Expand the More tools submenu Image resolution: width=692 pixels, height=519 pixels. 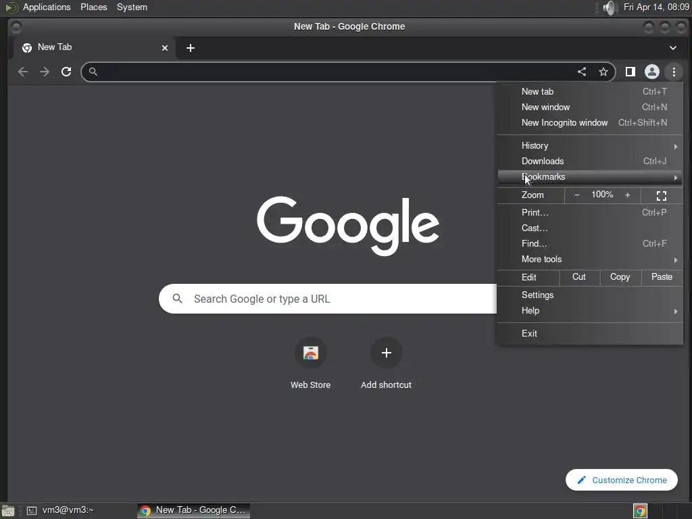(589, 259)
